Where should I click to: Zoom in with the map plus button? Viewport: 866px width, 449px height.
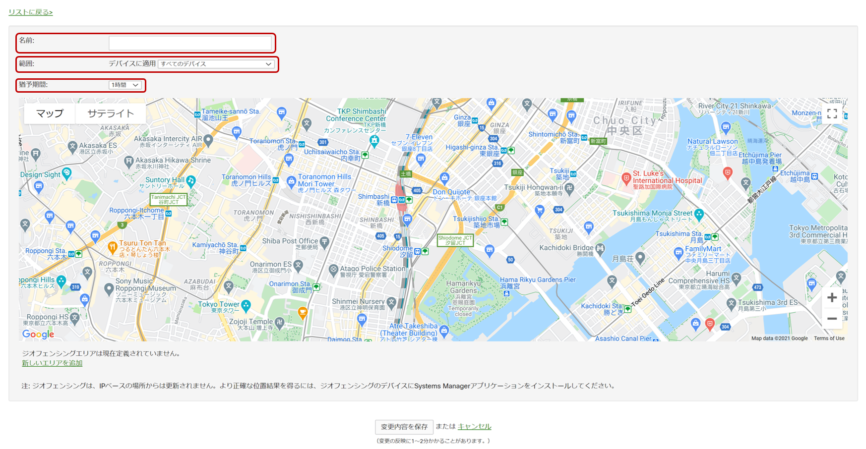(x=832, y=297)
